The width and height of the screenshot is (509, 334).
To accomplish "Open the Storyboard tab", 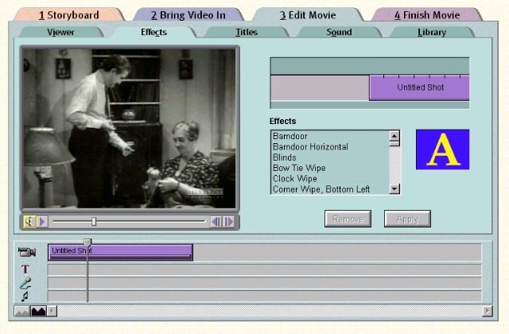I will coord(69,14).
